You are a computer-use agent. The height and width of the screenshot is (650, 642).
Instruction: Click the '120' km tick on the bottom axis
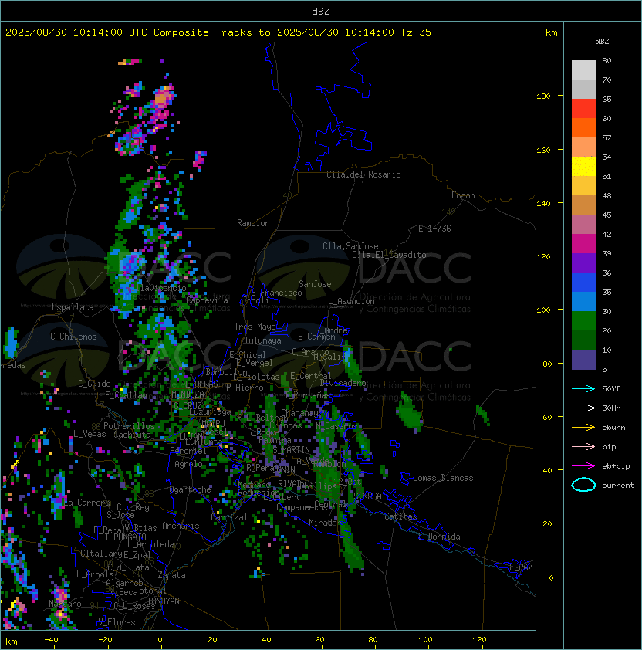(x=479, y=640)
